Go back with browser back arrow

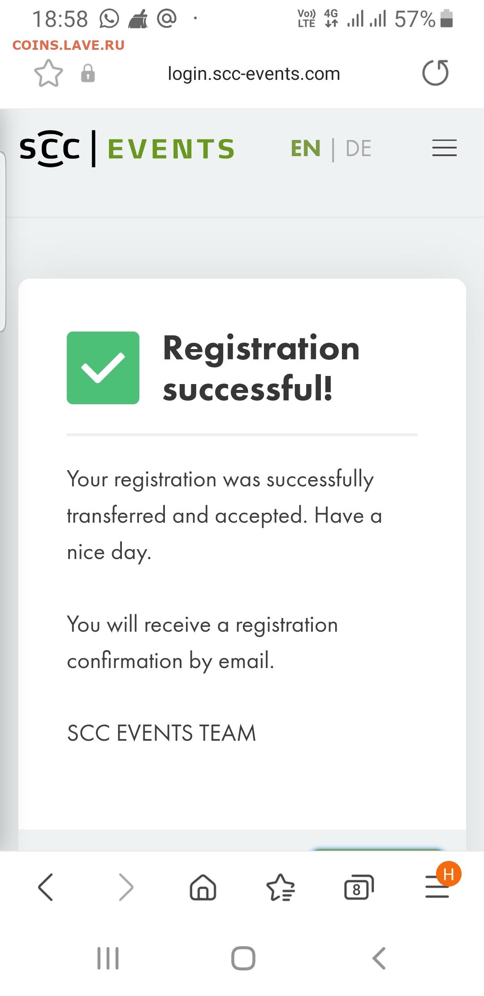pyautogui.click(x=46, y=887)
